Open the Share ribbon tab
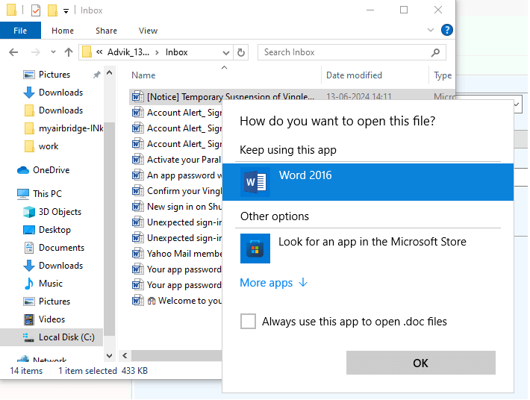Viewport: 530px width, 400px height. [x=106, y=31]
